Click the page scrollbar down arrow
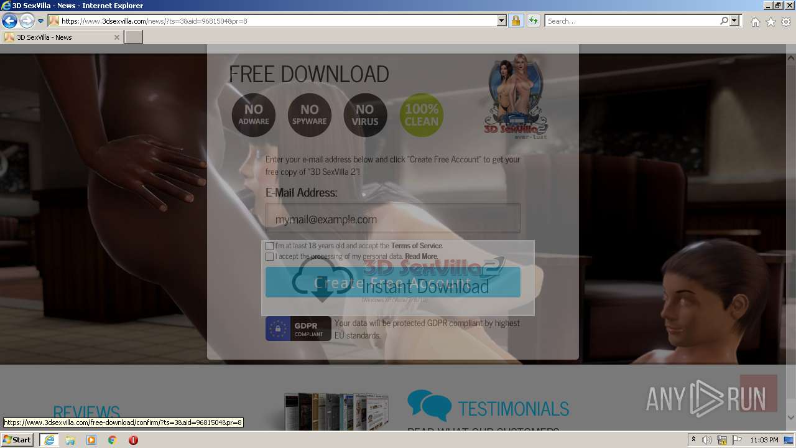796x448 pixels. point(790,418)
